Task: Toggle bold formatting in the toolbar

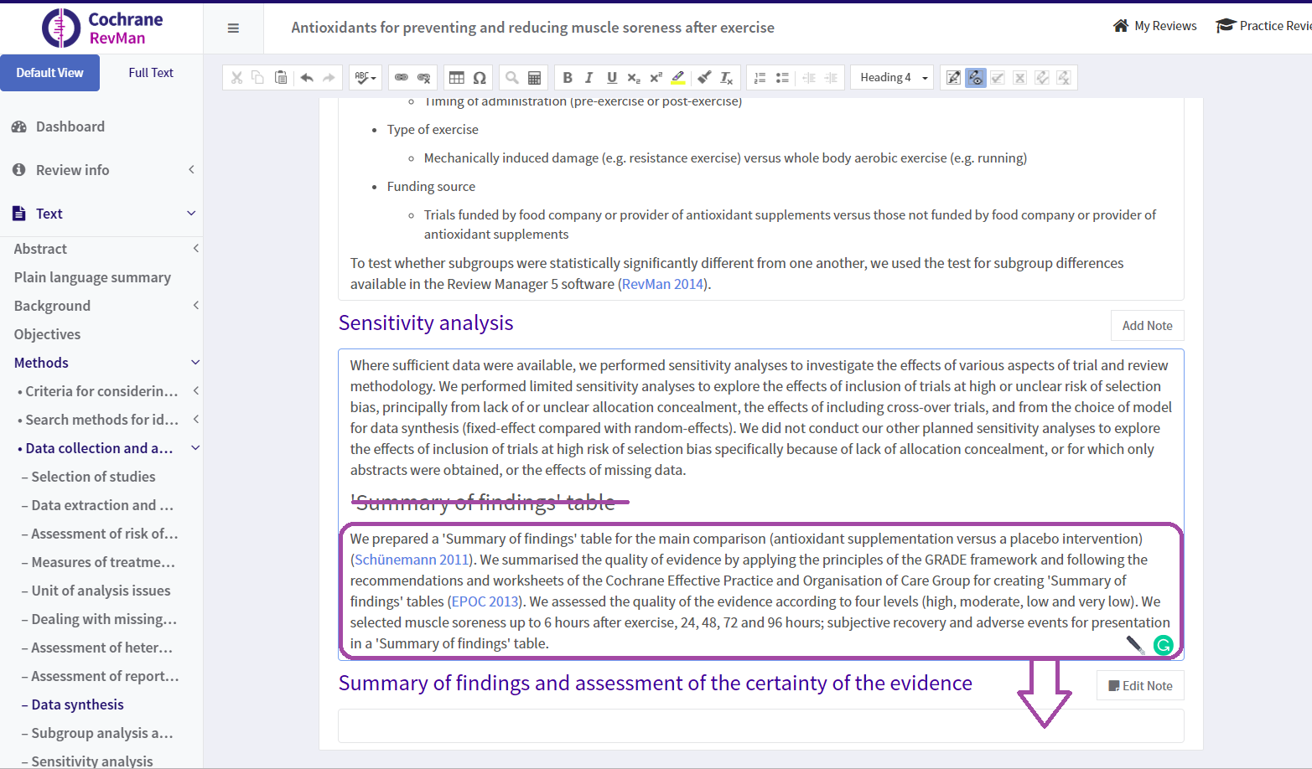Action: 568,78
